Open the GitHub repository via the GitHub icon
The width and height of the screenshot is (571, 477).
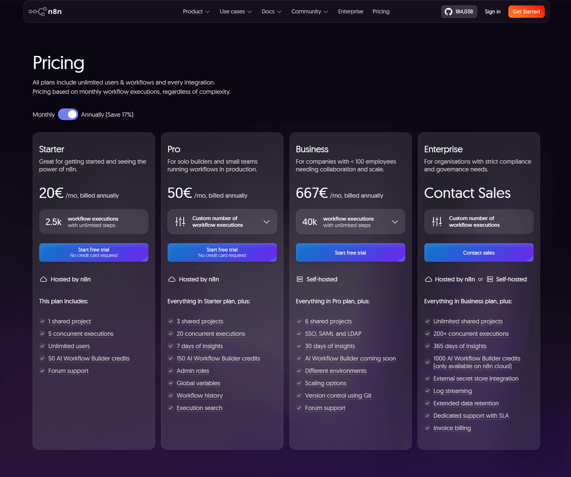(449, 11)
